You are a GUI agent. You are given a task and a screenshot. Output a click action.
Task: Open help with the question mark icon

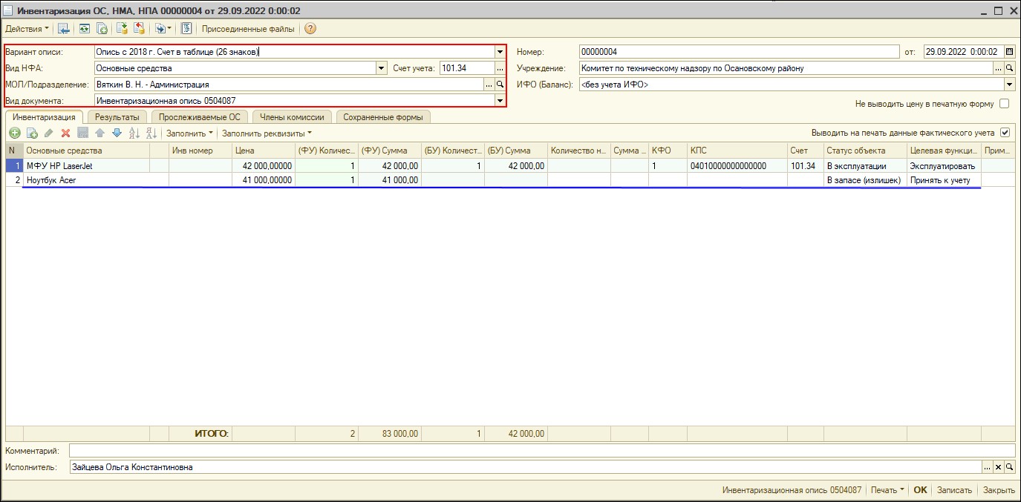click(310, 29)
